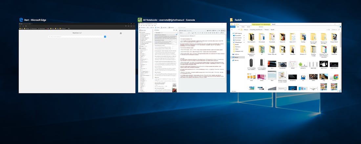Select the apple music image thumbnail
This screenshot has width=361, height=144.
(324, 64)
